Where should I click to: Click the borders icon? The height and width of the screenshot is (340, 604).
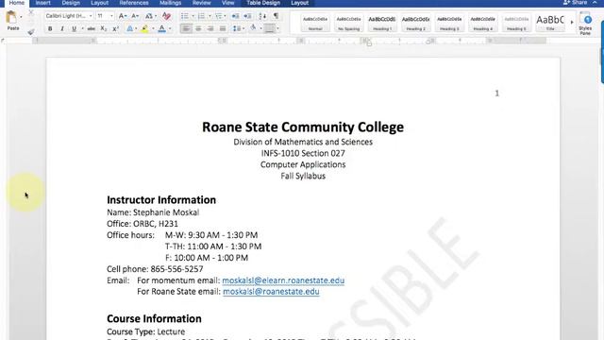(270, 28)
